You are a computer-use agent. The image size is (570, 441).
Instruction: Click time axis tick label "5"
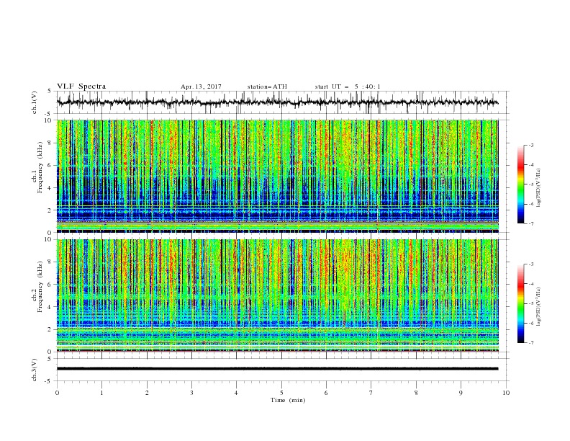click(x=281, y=393)
